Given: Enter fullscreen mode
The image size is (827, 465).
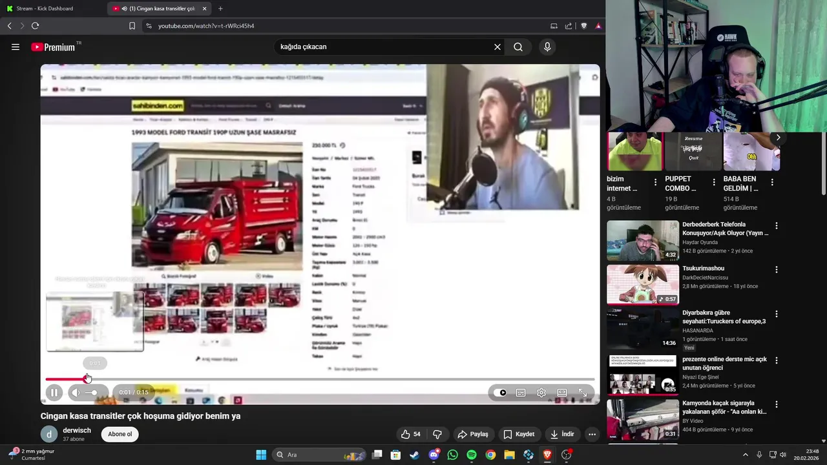Looking at the screenshot, I should coord(583,393).
